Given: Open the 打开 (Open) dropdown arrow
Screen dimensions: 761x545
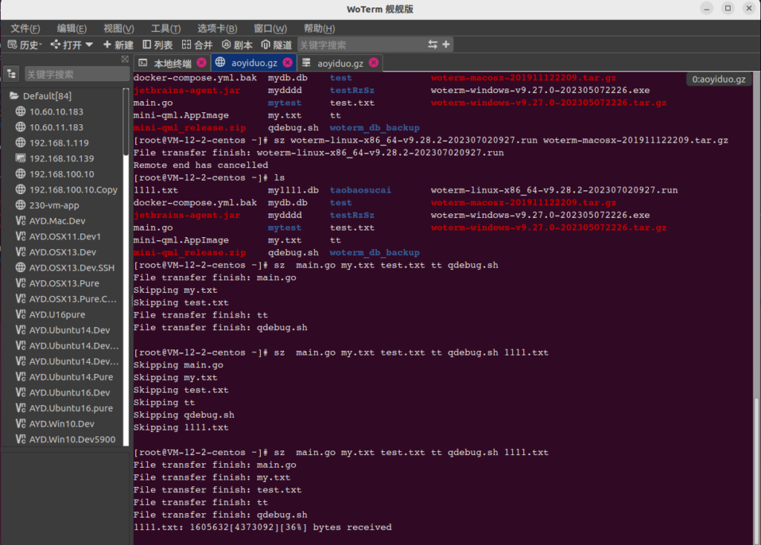Looking at the screenshot, I should pyautogui.click(x=89, y=45).
